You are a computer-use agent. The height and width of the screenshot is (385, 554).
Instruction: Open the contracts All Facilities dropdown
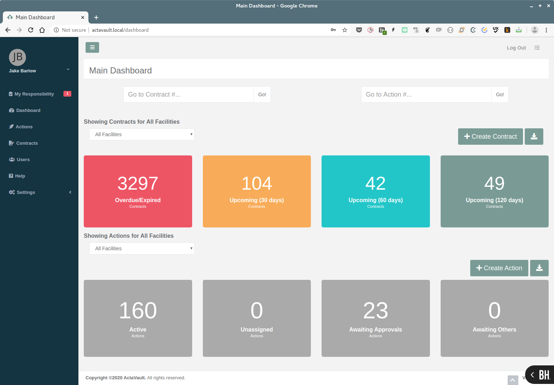pos(142,134)
